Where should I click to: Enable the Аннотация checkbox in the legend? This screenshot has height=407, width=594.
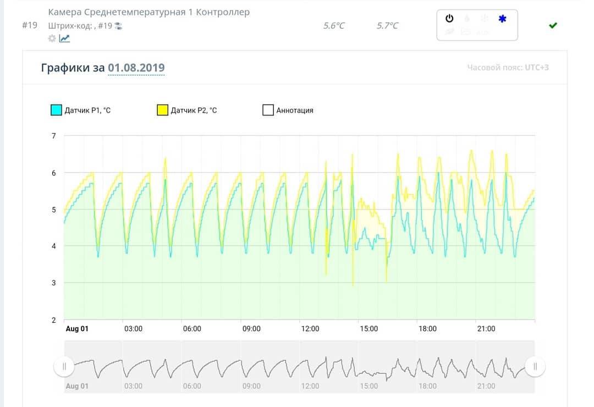[268, 110]
